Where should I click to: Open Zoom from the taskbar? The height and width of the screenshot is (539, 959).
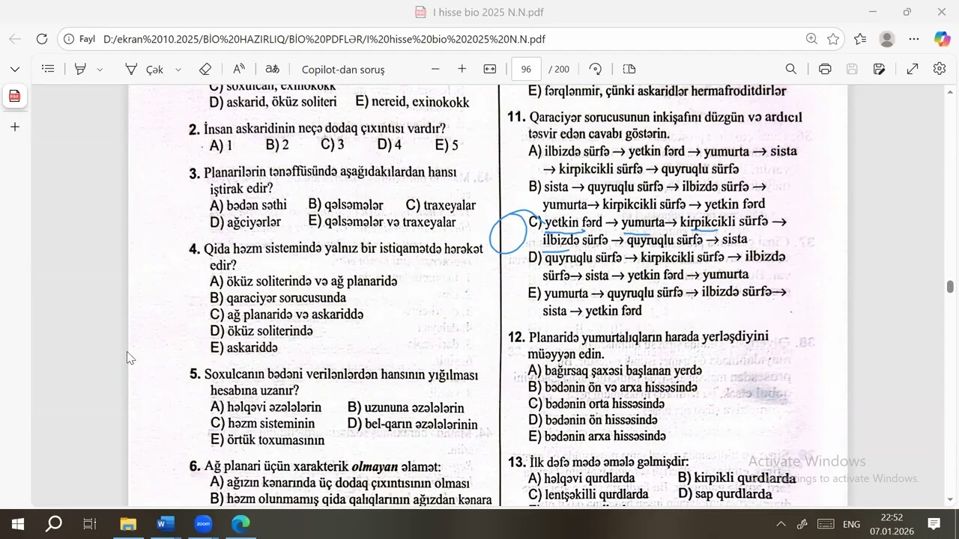tap(203, 524)
